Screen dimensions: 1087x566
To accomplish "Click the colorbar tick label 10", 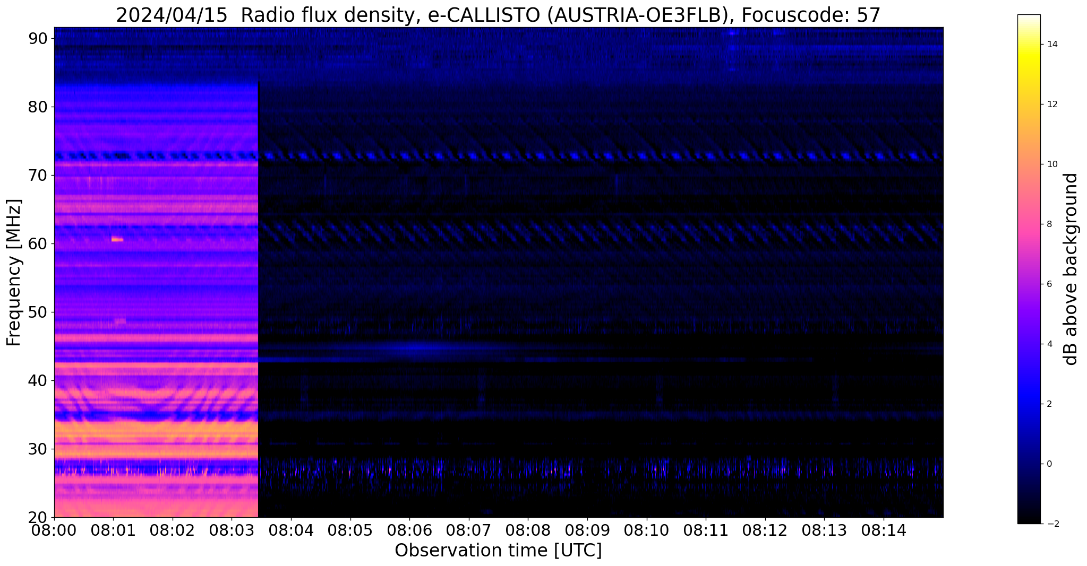I will pyautogui.click(x=1051, y=164).
